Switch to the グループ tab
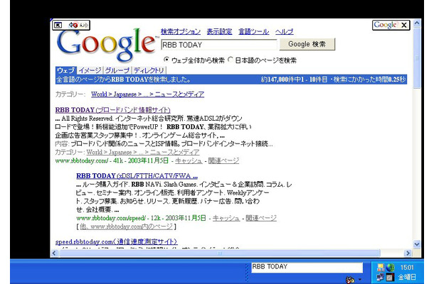The width and height of the screenshot is (434, 284). (117, 70)
